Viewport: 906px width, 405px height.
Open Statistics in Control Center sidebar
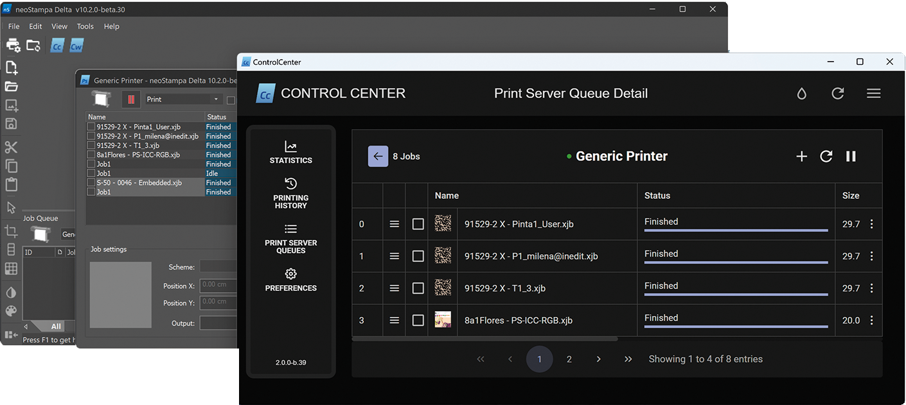coord(290,153)
